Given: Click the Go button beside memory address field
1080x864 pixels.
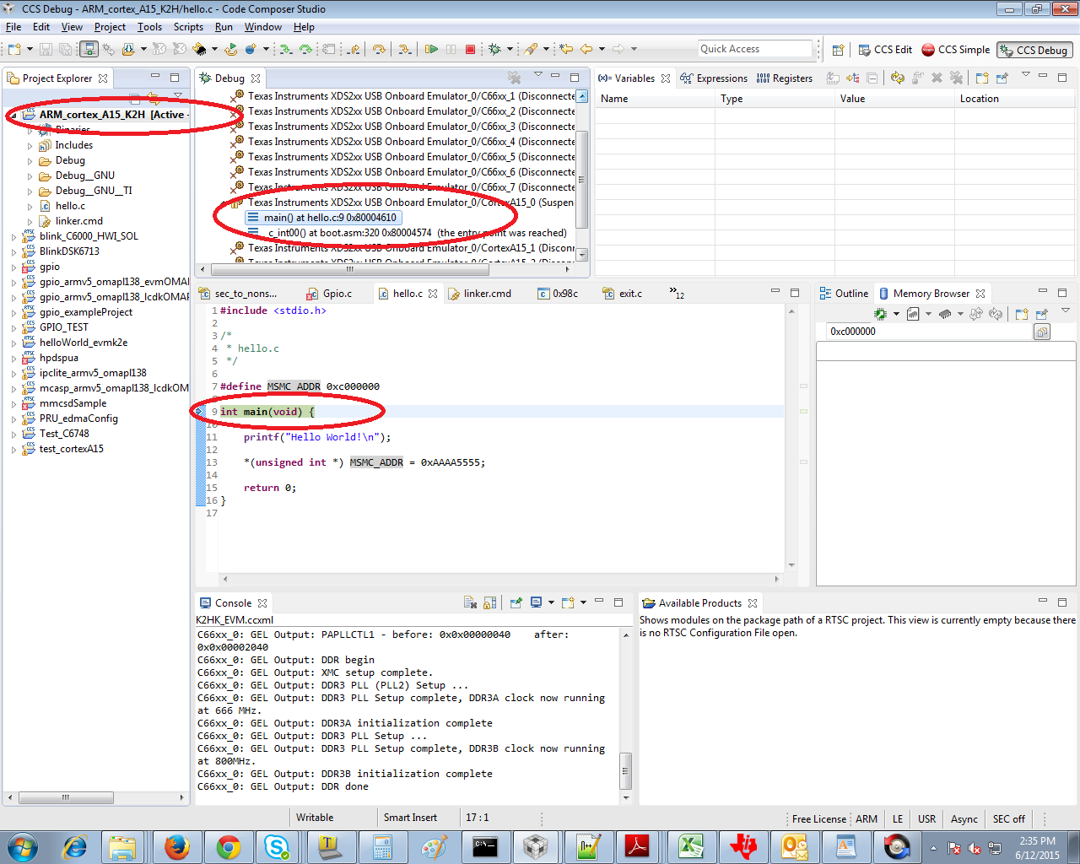Looking at the screenshot, I should click(1042, 332).
